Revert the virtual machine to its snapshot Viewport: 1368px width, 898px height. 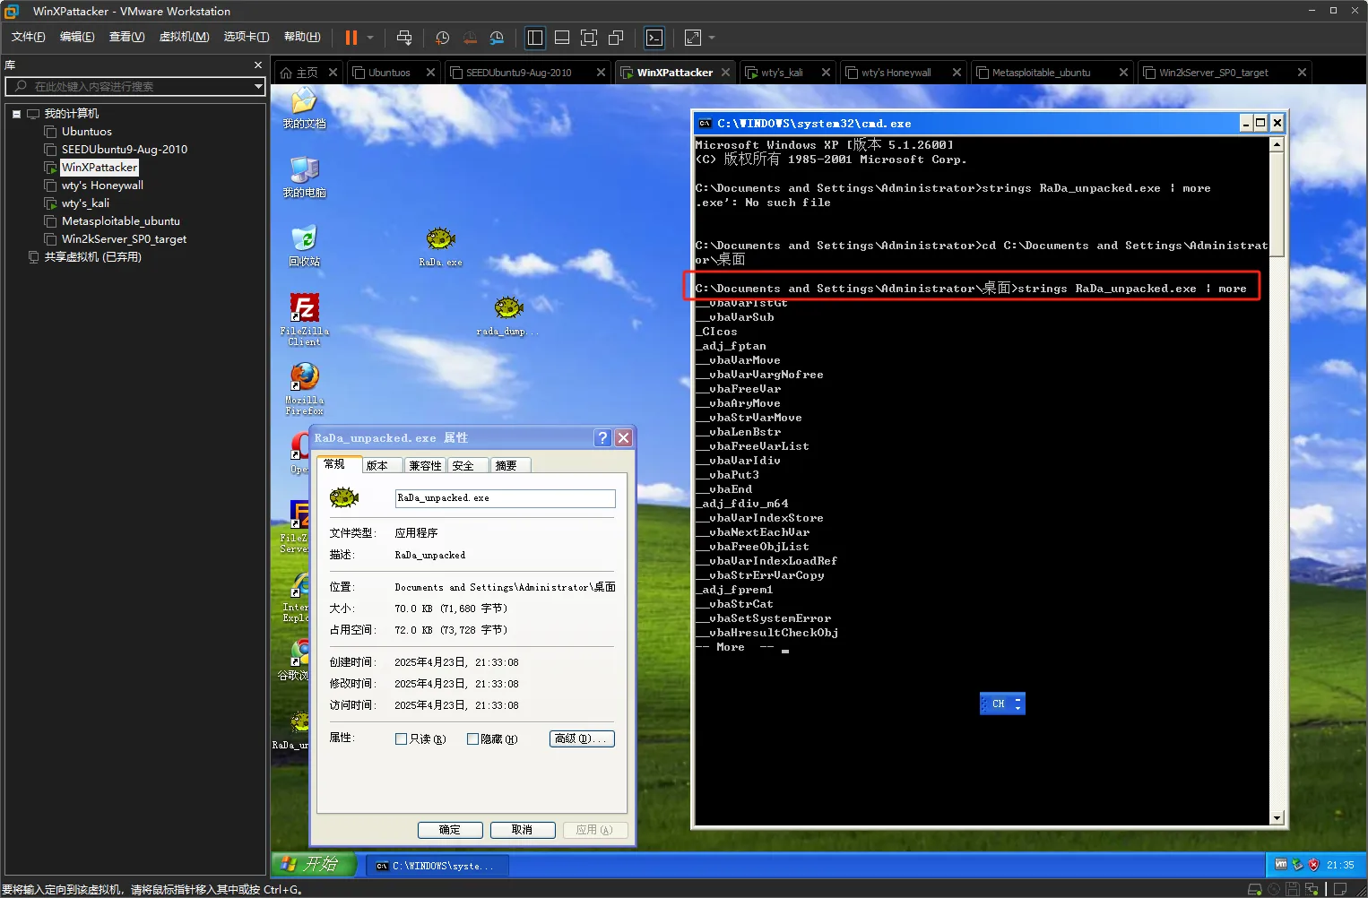point(470,38)
